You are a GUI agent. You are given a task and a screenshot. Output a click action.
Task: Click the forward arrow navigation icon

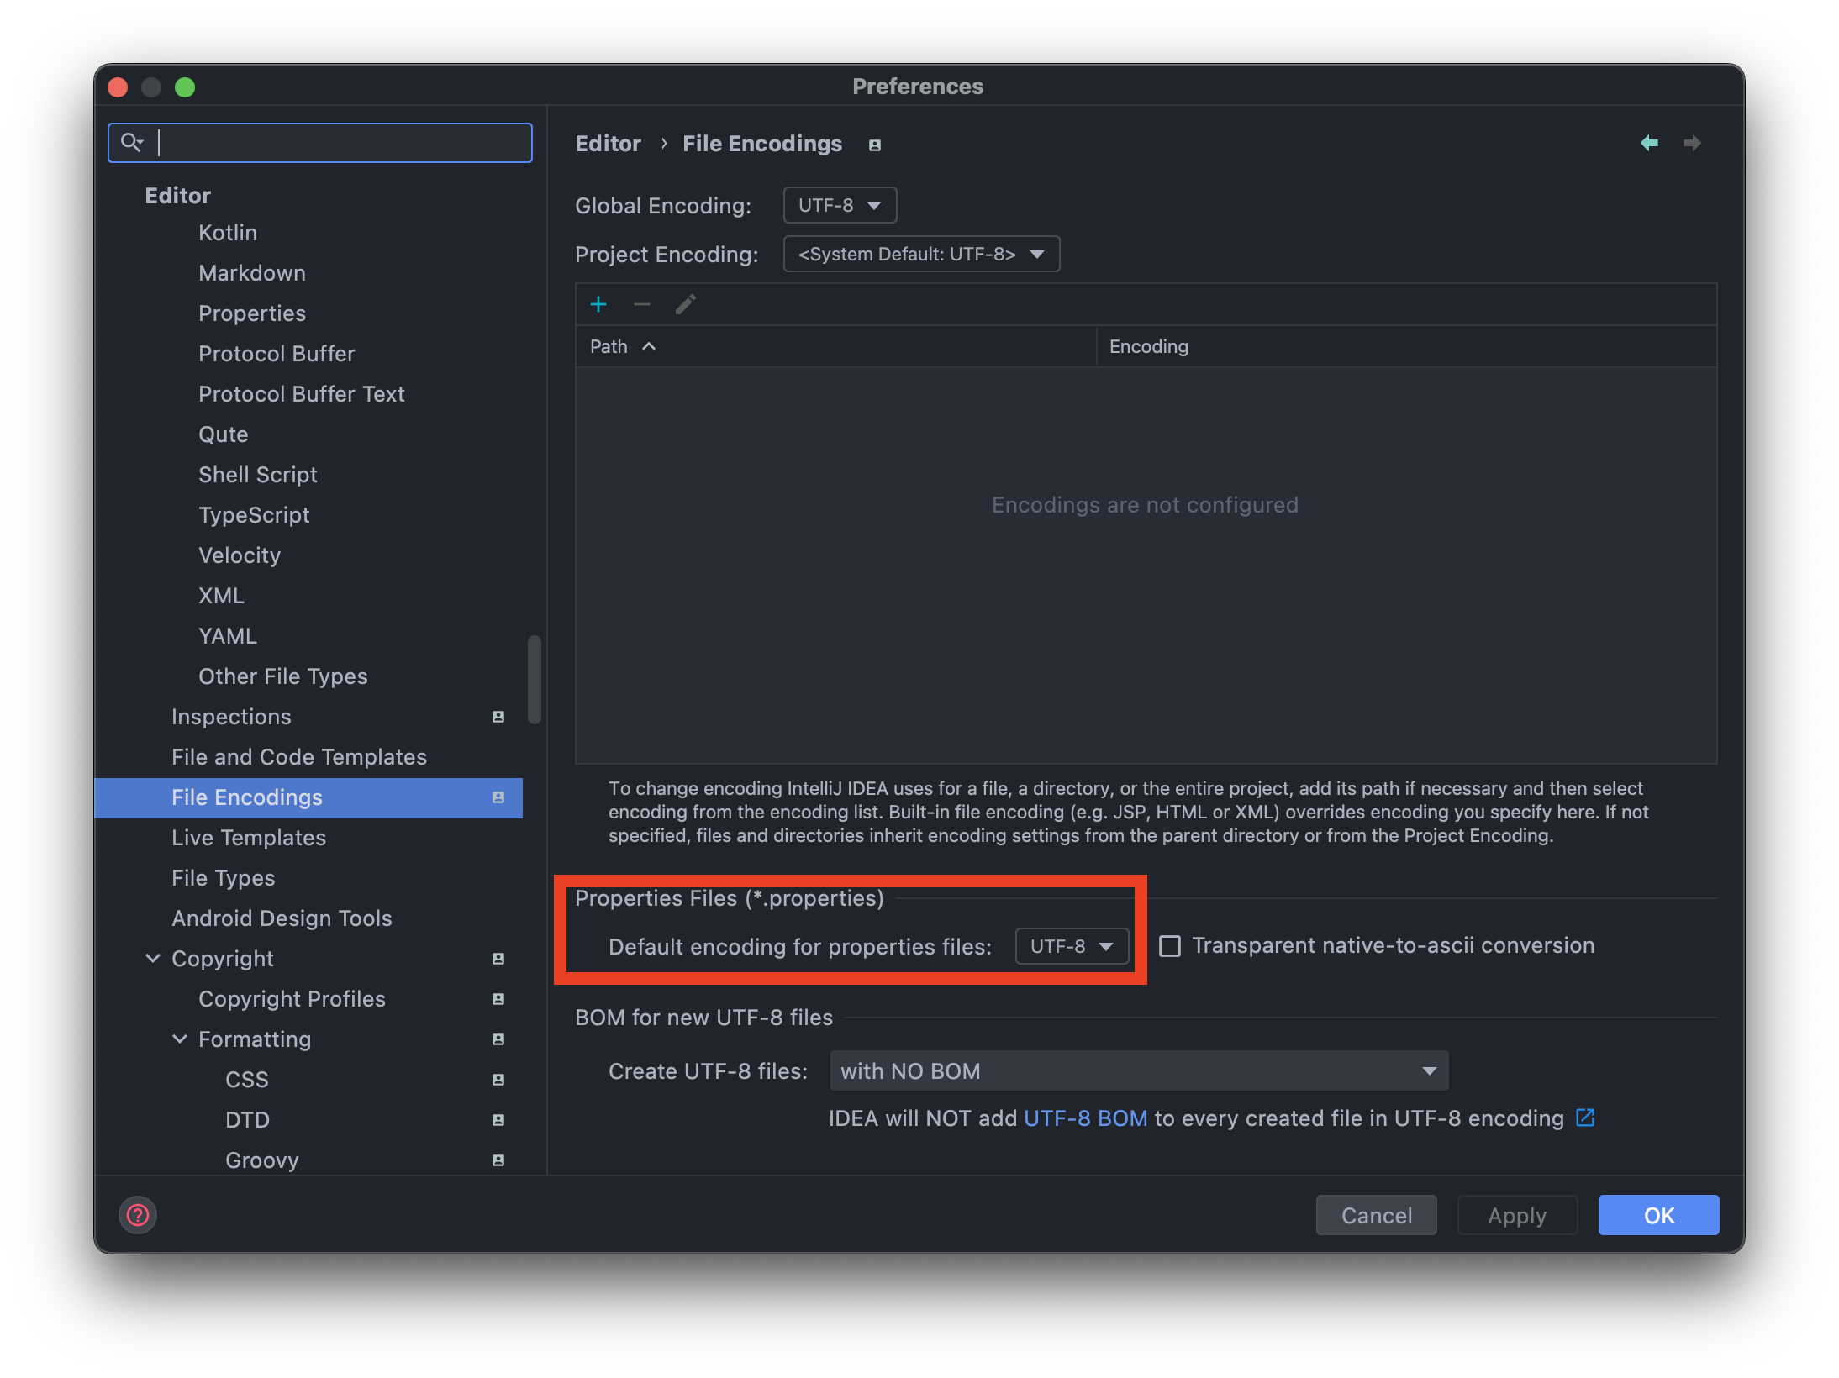(x=1692, y=143)
